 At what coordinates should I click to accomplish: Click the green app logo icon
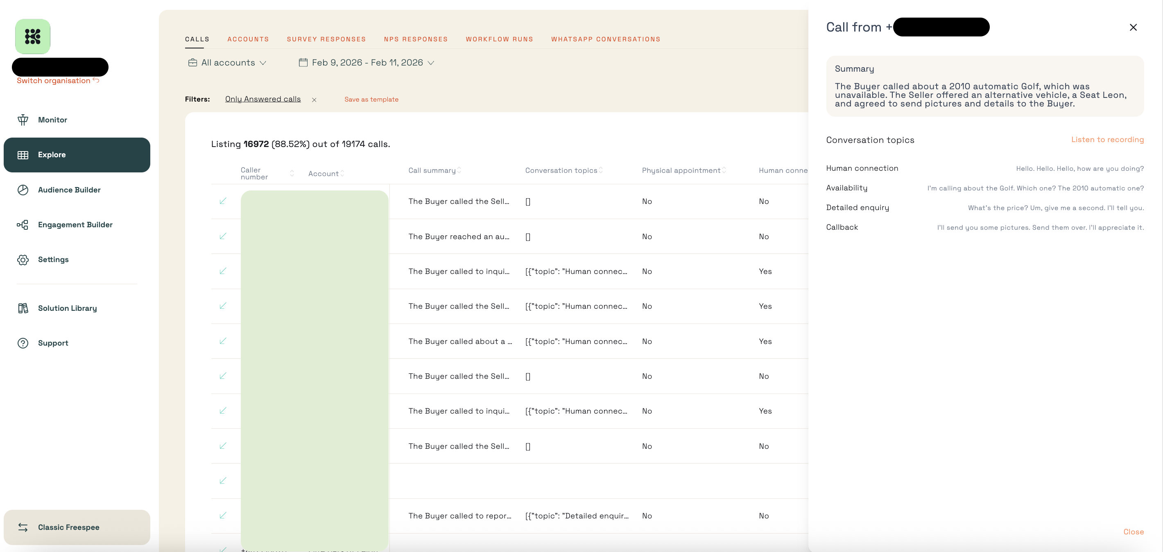point(32,36)
